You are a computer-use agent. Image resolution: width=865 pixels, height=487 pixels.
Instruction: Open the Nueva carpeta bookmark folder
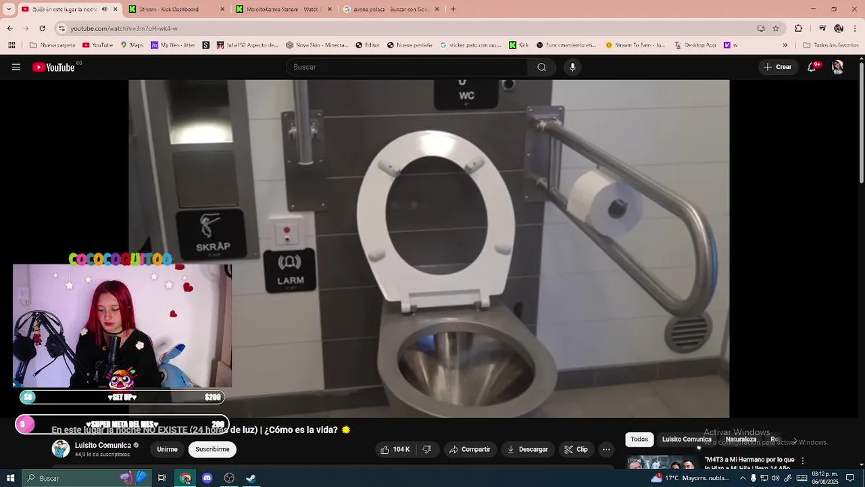[x=53, y=45]
